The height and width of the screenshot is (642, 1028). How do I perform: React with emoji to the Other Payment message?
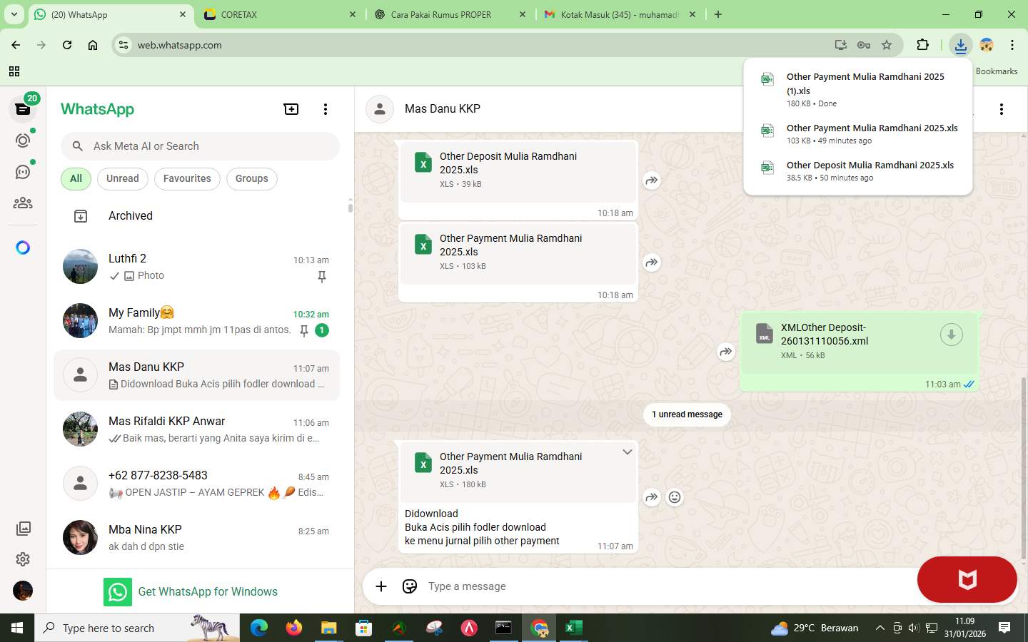[x=675, y=497]
